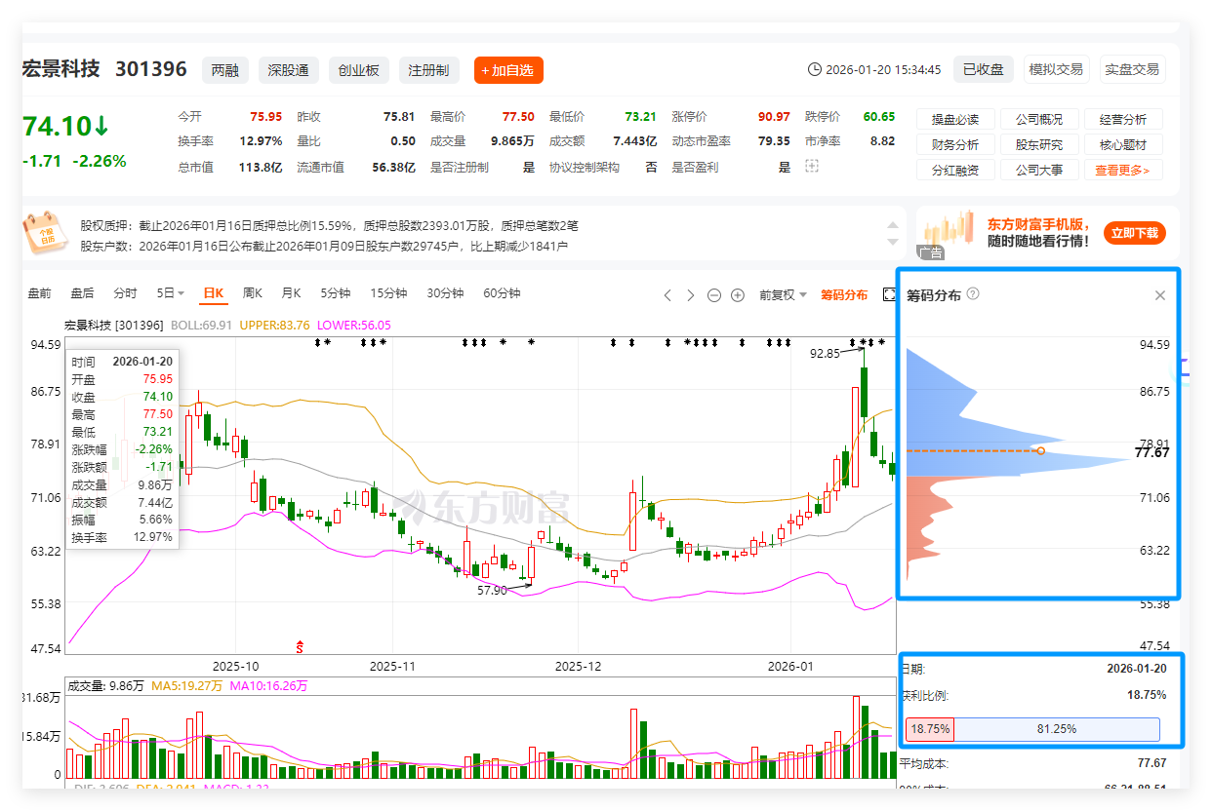Open 分红融资 link
The width and height of the screenshot is (1212, 811).
pyautogui.click(x=955, y=170)
